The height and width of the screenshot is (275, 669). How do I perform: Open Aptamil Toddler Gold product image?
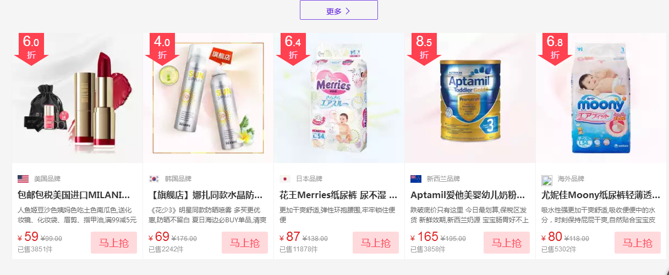click(470, 98)
